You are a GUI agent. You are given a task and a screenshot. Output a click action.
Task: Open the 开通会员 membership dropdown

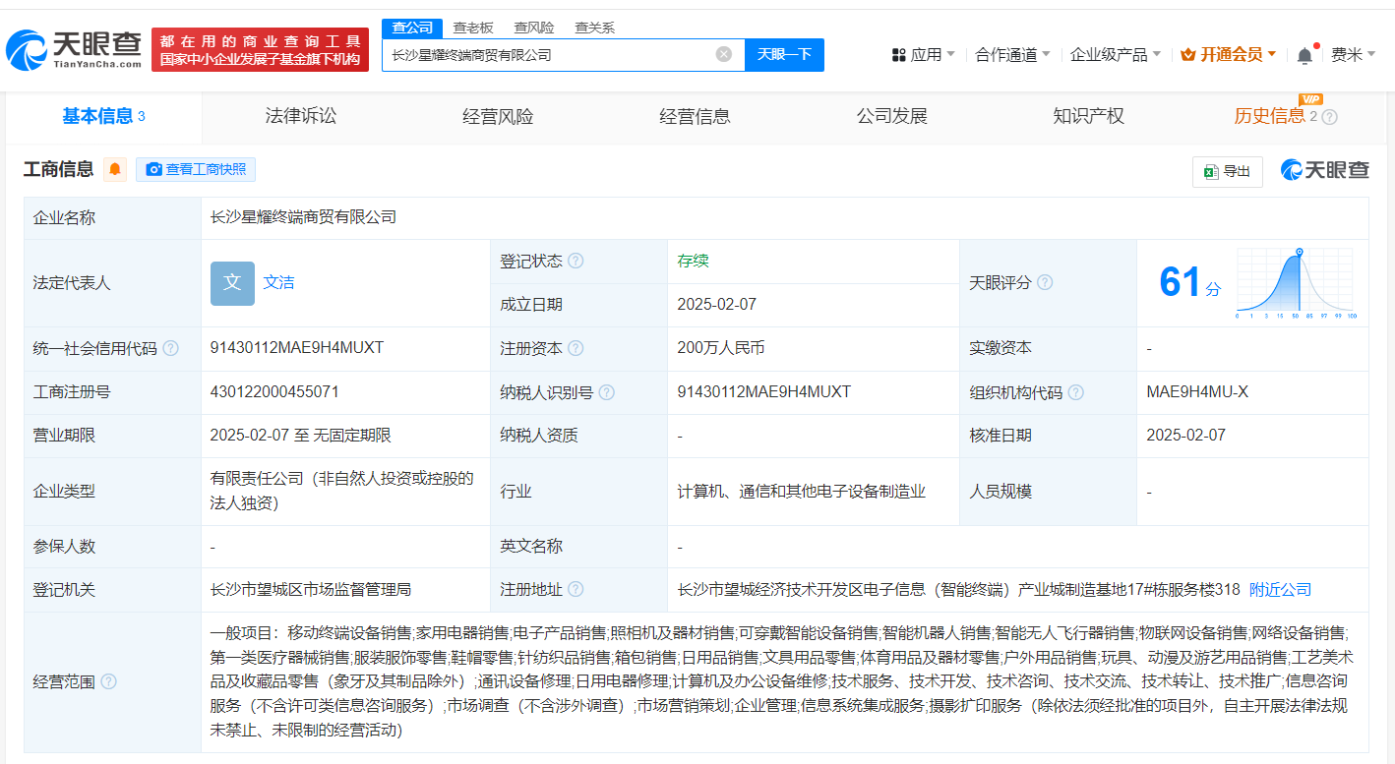pyautogui.click(x=1228, y=54)
